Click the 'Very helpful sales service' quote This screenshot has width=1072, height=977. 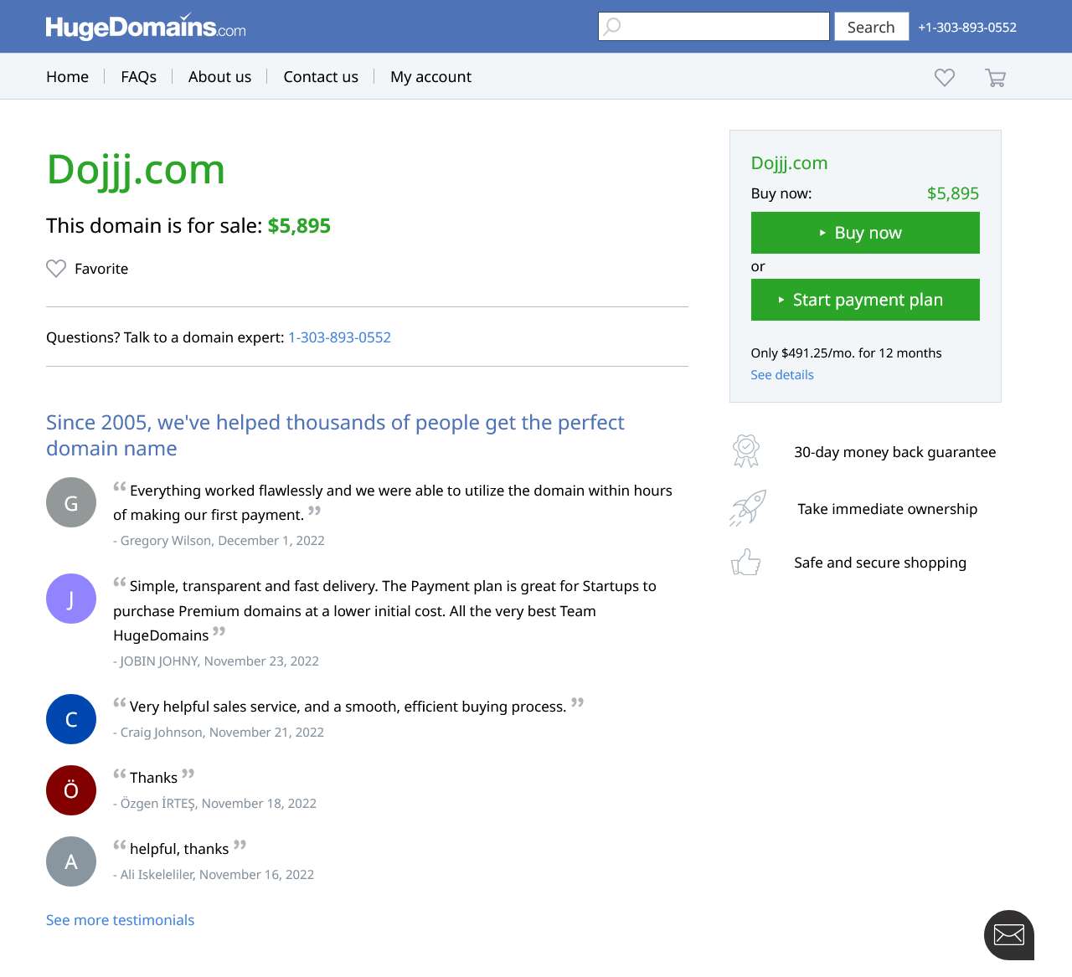(348, 707)
